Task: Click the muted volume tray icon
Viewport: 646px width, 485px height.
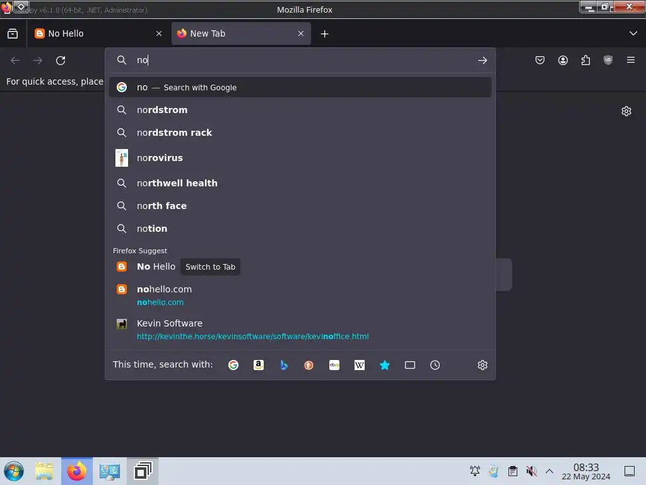Action: [531, 470]
